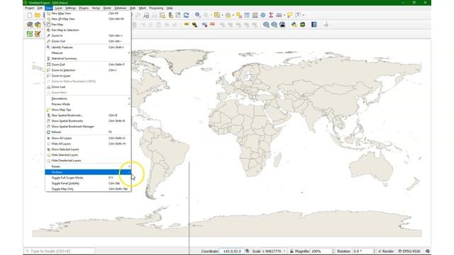The image size is (454, 255).
Task: Expand the Toolbars submenu
Action: [x=88, y=172]
